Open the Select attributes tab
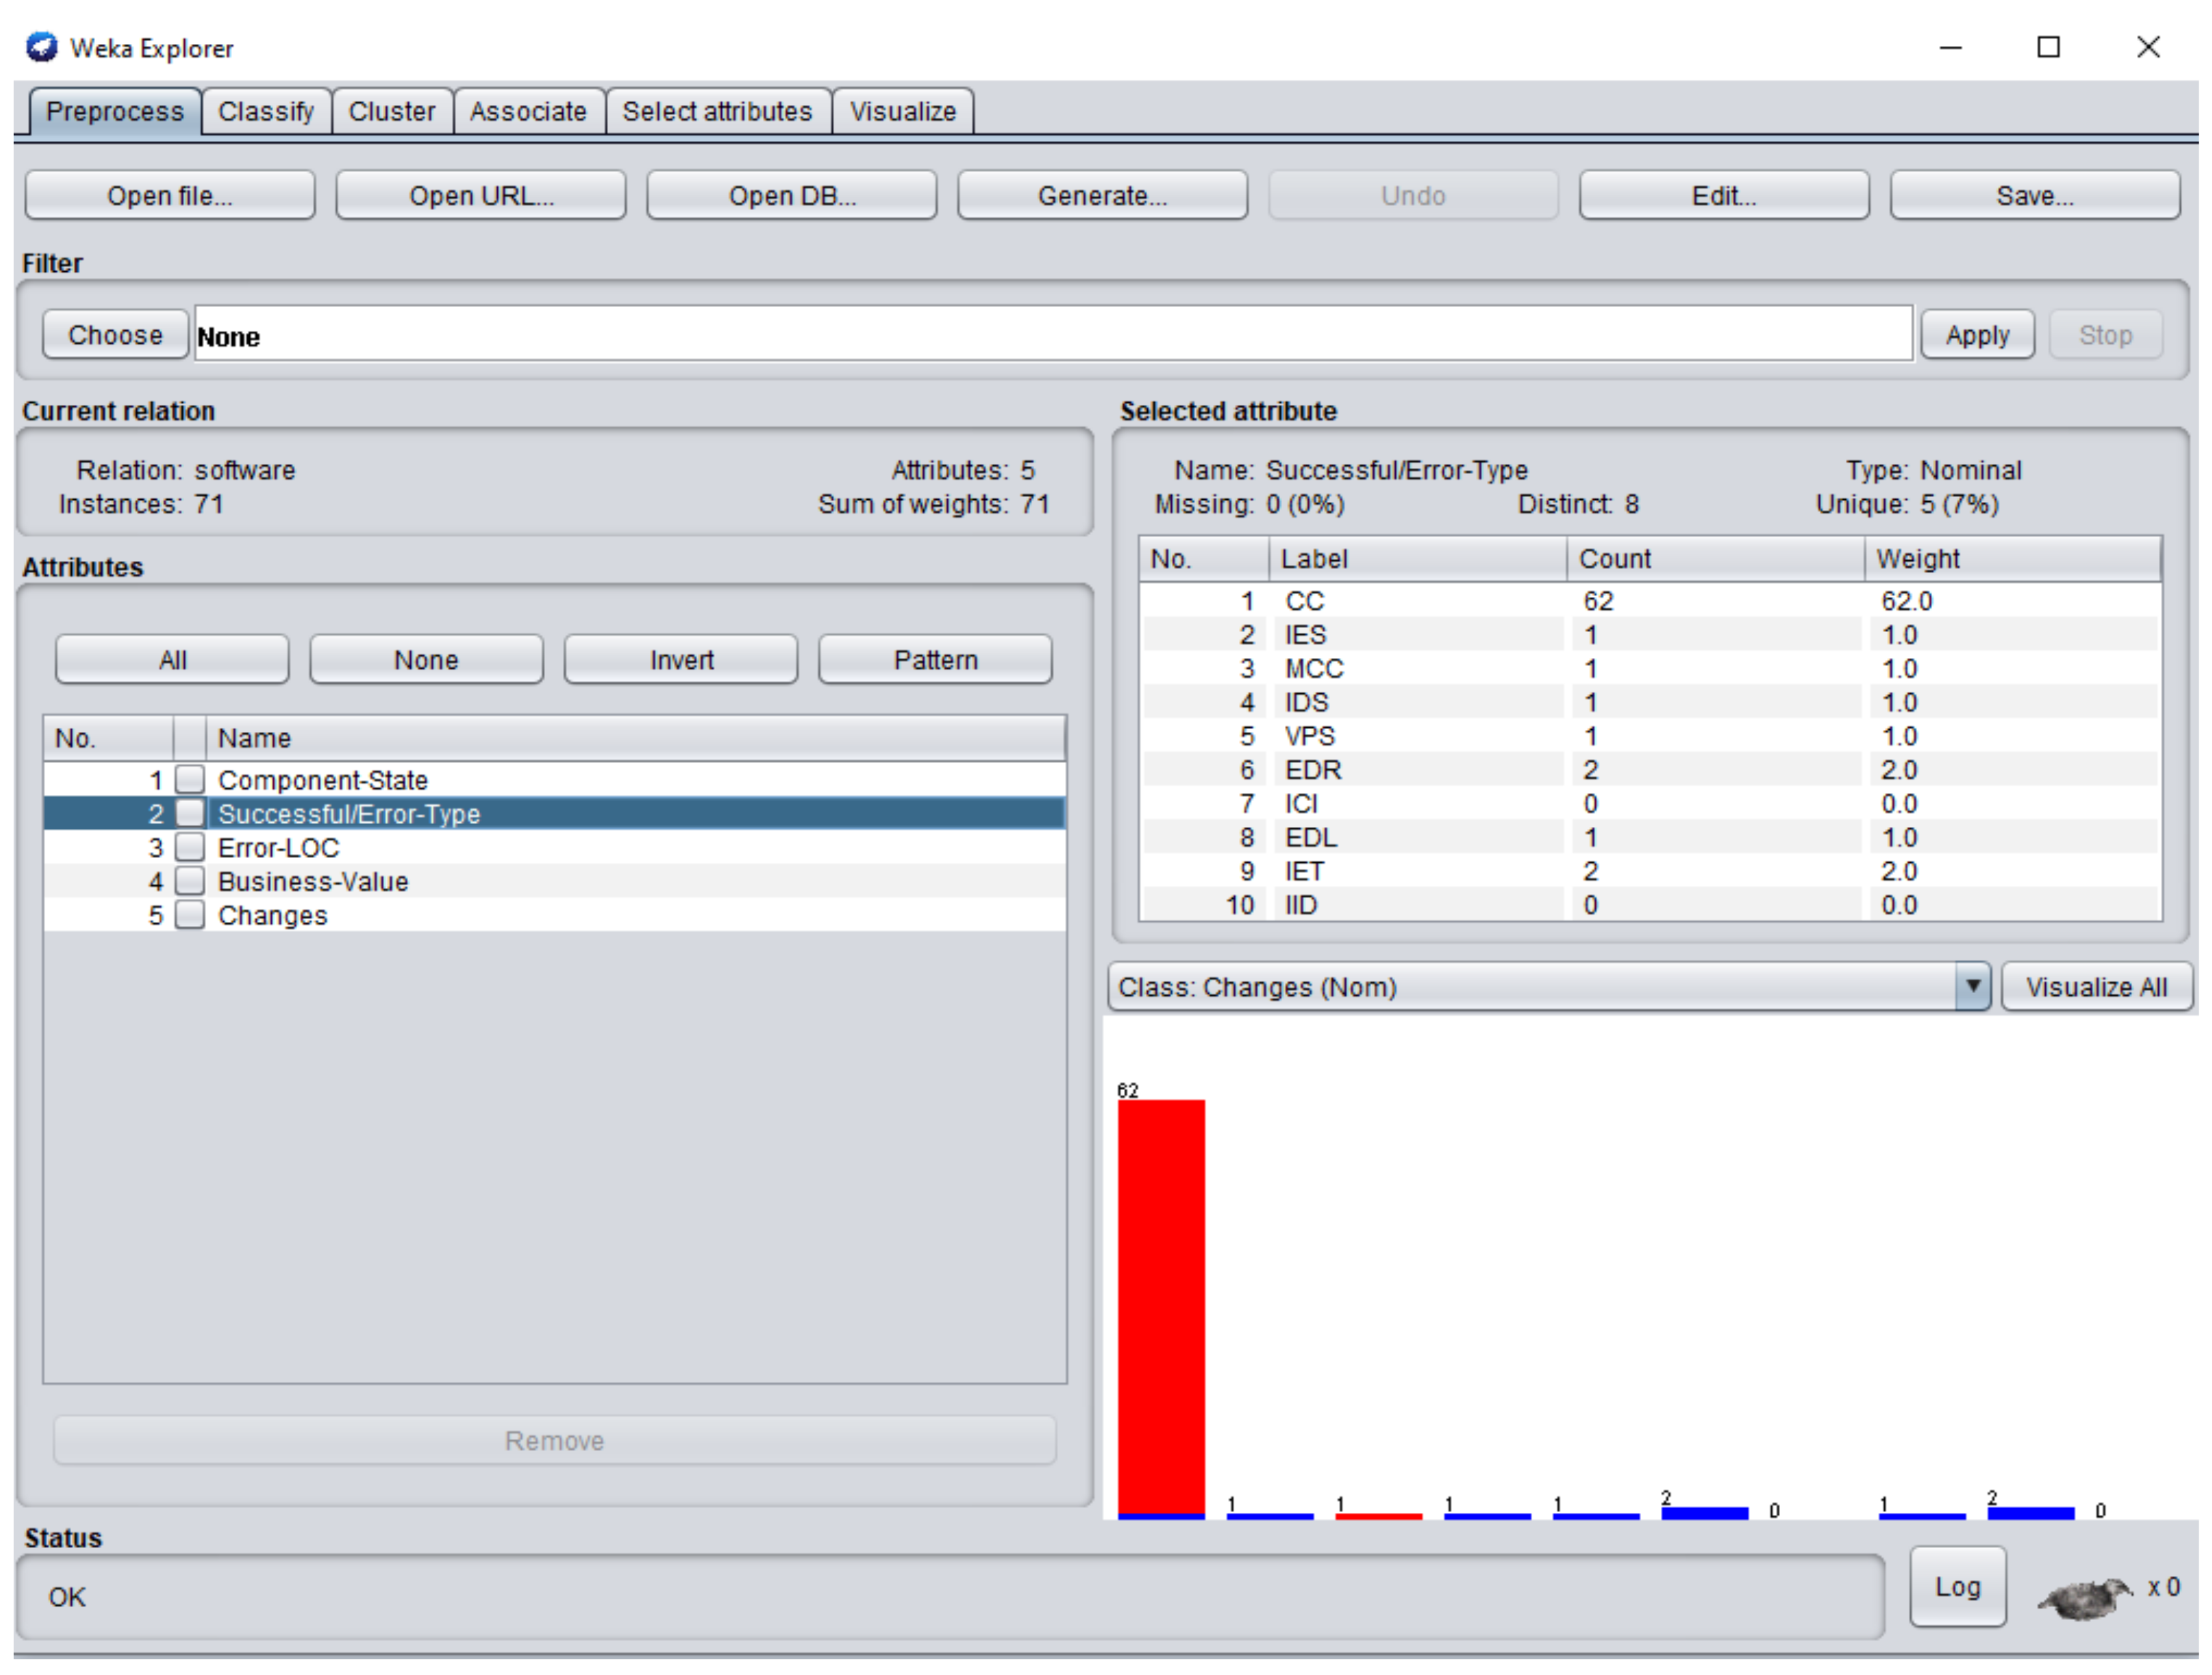The width and height of the screenshot is (2212, 1675). [717, 111]
